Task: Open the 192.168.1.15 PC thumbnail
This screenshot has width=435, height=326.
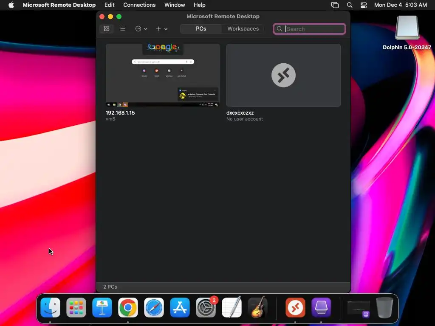Action: pos(163,75)
